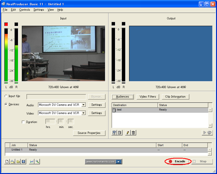The width and height of the screenshot is (217, 174).
Task: Start encoding with the Encode button
Action: pyautogui.click(x=178, y=162)
